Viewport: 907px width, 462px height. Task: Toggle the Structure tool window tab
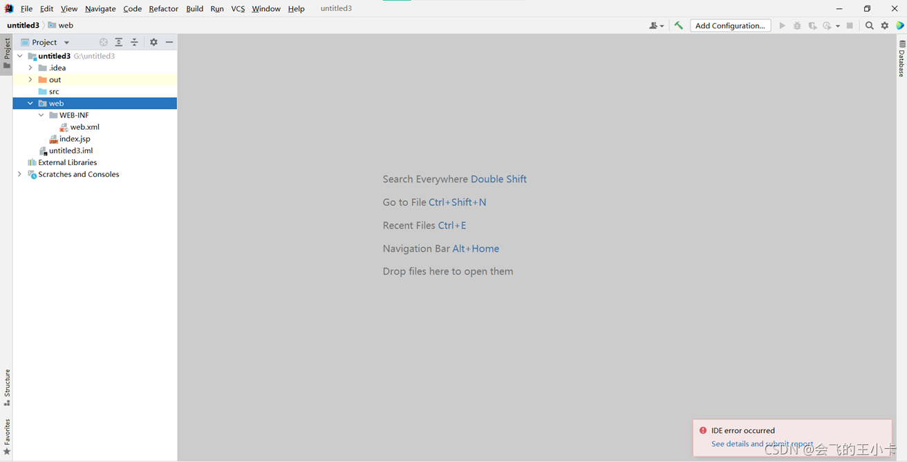[7, 387]
